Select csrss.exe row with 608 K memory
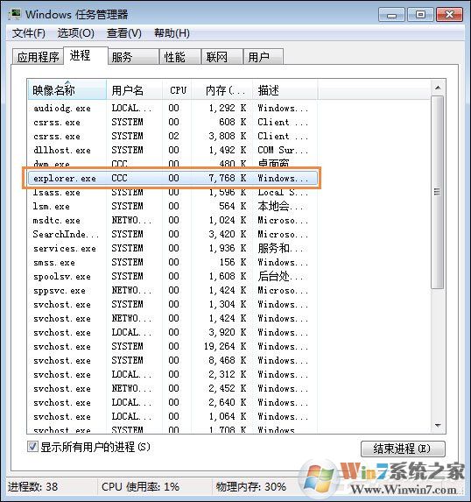Image resolution: width=471 pixels, height=502 pixels. pos(172,123)
